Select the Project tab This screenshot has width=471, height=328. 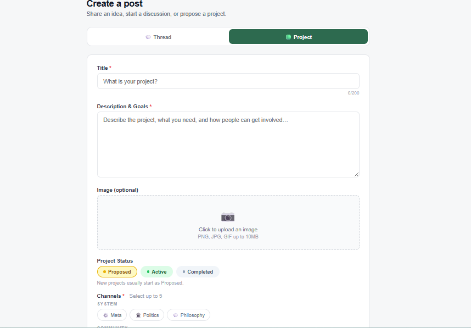click(298, 37)
